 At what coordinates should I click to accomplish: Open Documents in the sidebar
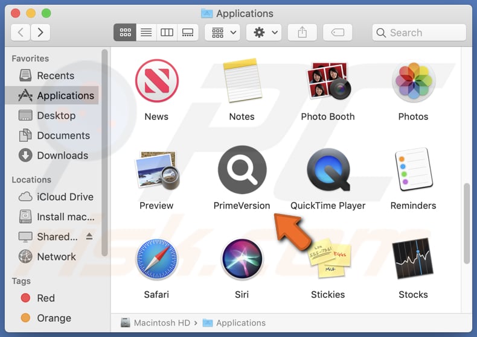click(x=52, y=136)
